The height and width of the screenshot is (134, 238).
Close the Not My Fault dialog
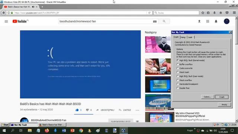pyautogui.click(x=230, y=32)
